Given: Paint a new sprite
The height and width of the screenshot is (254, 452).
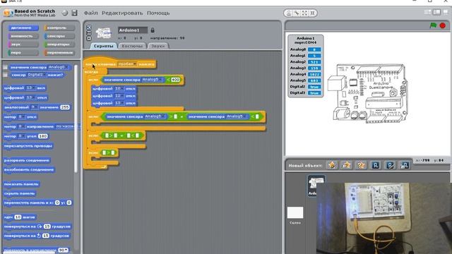Looking at the screenshot, I should [332, 165].
